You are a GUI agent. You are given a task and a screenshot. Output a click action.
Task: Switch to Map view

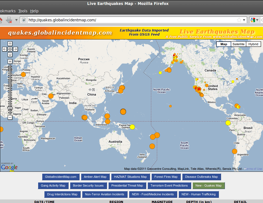224,44
